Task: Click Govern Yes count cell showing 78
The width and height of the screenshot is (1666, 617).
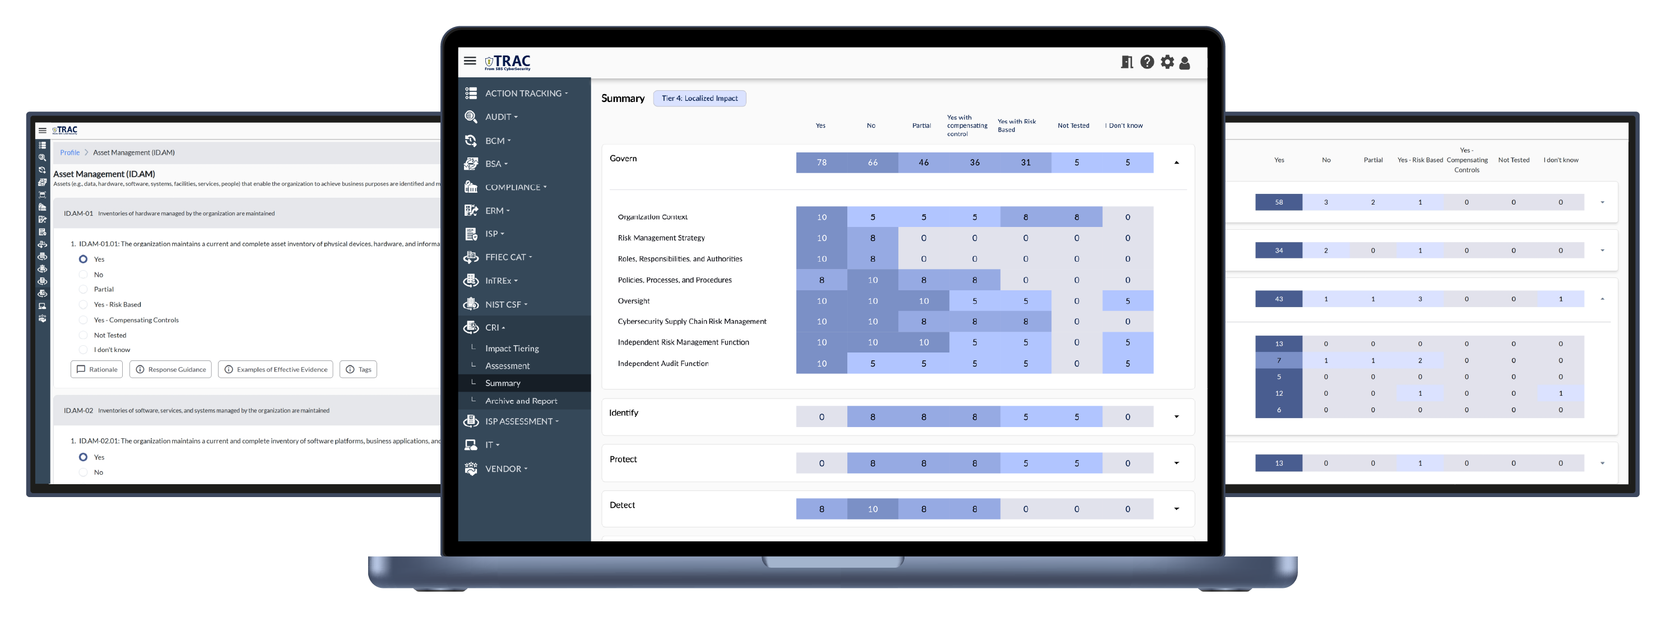Action: pos(822,163)
